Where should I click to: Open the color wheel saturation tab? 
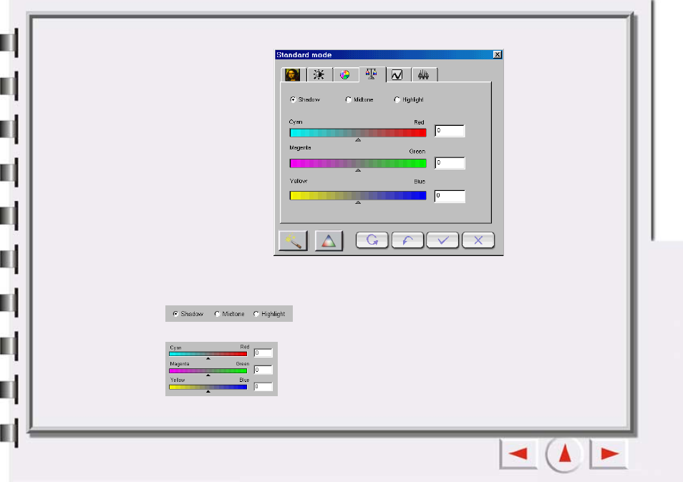tap(345, 75)
